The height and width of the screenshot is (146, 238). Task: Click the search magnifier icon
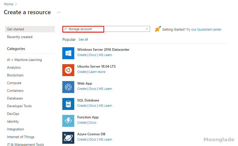65,29
